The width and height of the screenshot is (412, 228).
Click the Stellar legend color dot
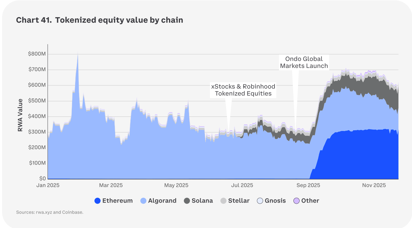pos(223,201)
